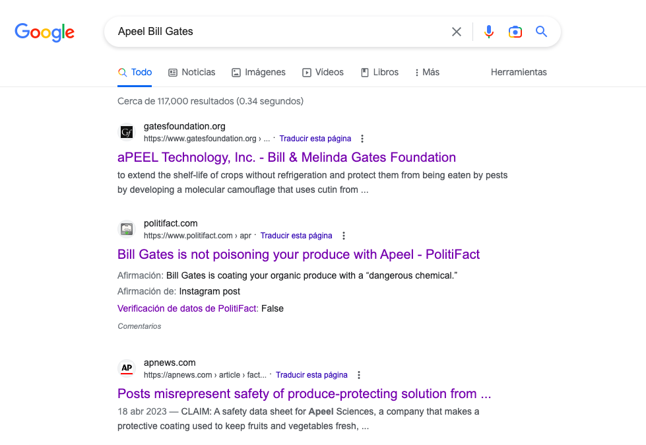The height and width of the screenshot is (445, 646).
Task: Click the 'apnews.com' site name
Action: (x=170, y=362)
